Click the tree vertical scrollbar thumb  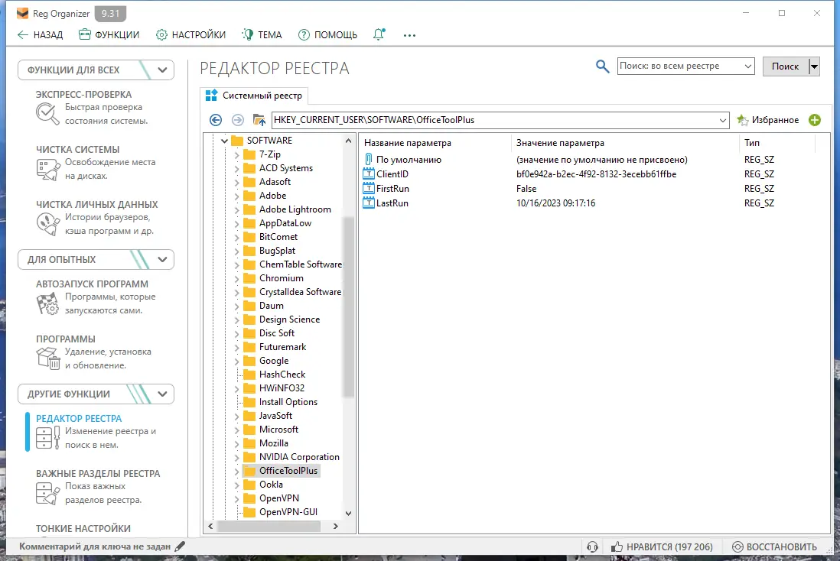pos(348,306)
